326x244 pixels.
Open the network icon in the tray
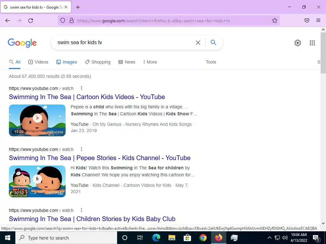pos(277,238)
